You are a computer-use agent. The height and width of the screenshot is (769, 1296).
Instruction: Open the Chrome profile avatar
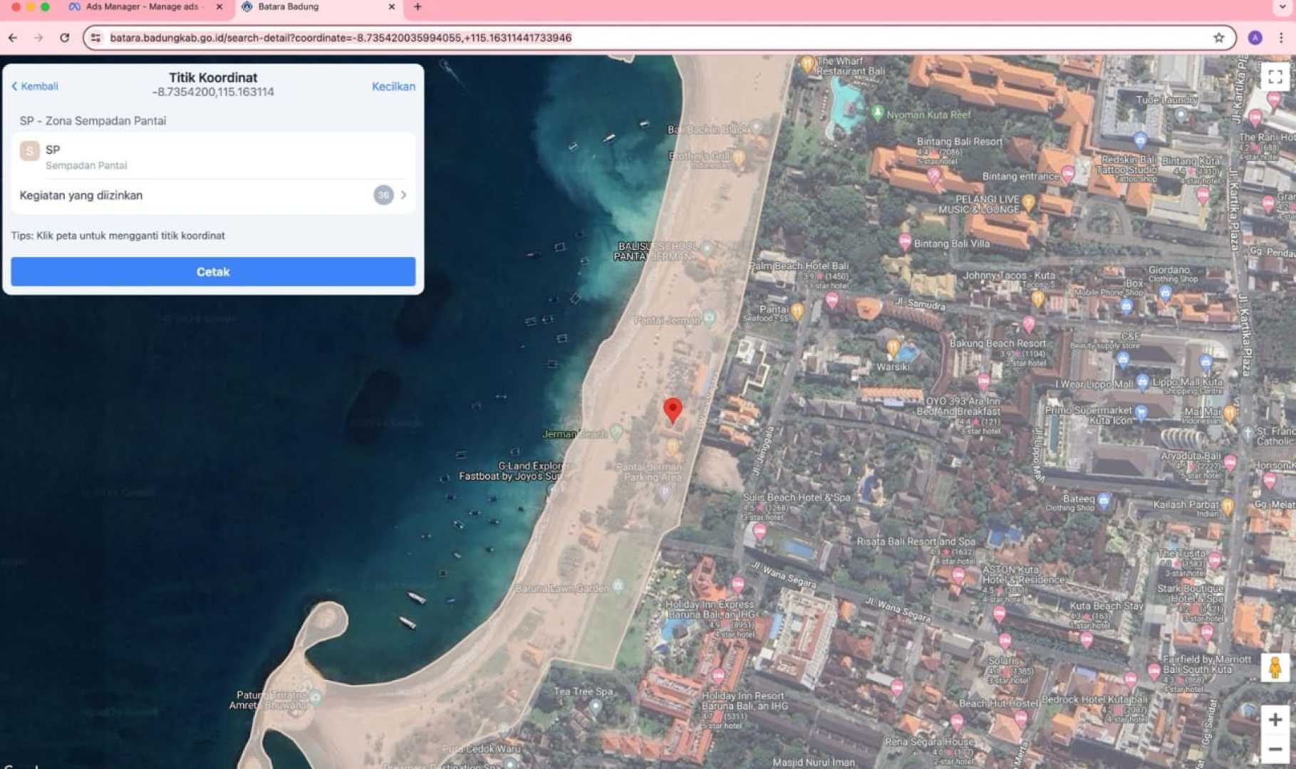(x=1255, y=38)
